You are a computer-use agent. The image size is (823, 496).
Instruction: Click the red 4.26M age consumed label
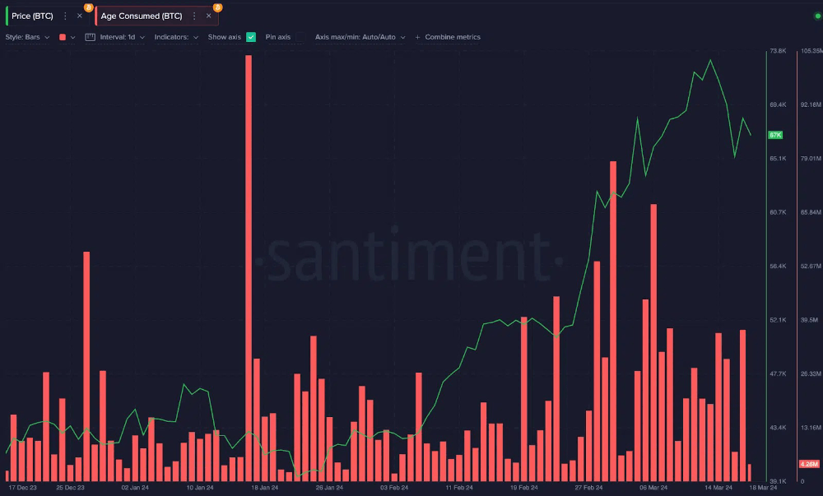[x=809, y=464]
